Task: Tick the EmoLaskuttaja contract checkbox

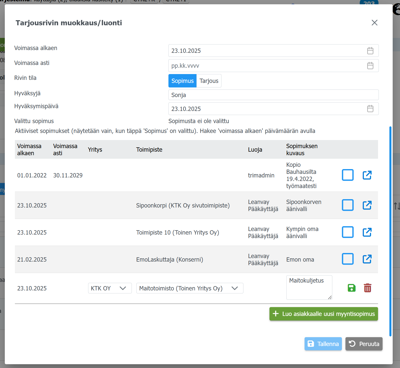Action: [347, 259]
